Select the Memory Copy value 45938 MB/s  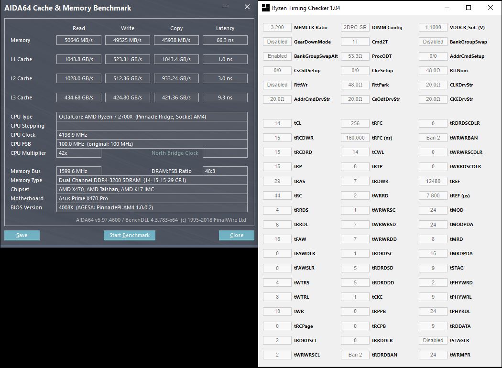click(x=176, y=40)
